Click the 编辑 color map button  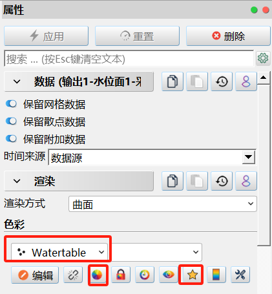35,275
